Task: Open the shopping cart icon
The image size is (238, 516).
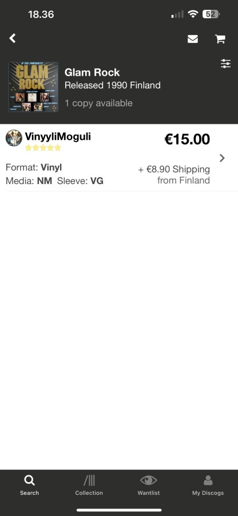Action: (x=220, y=39)
